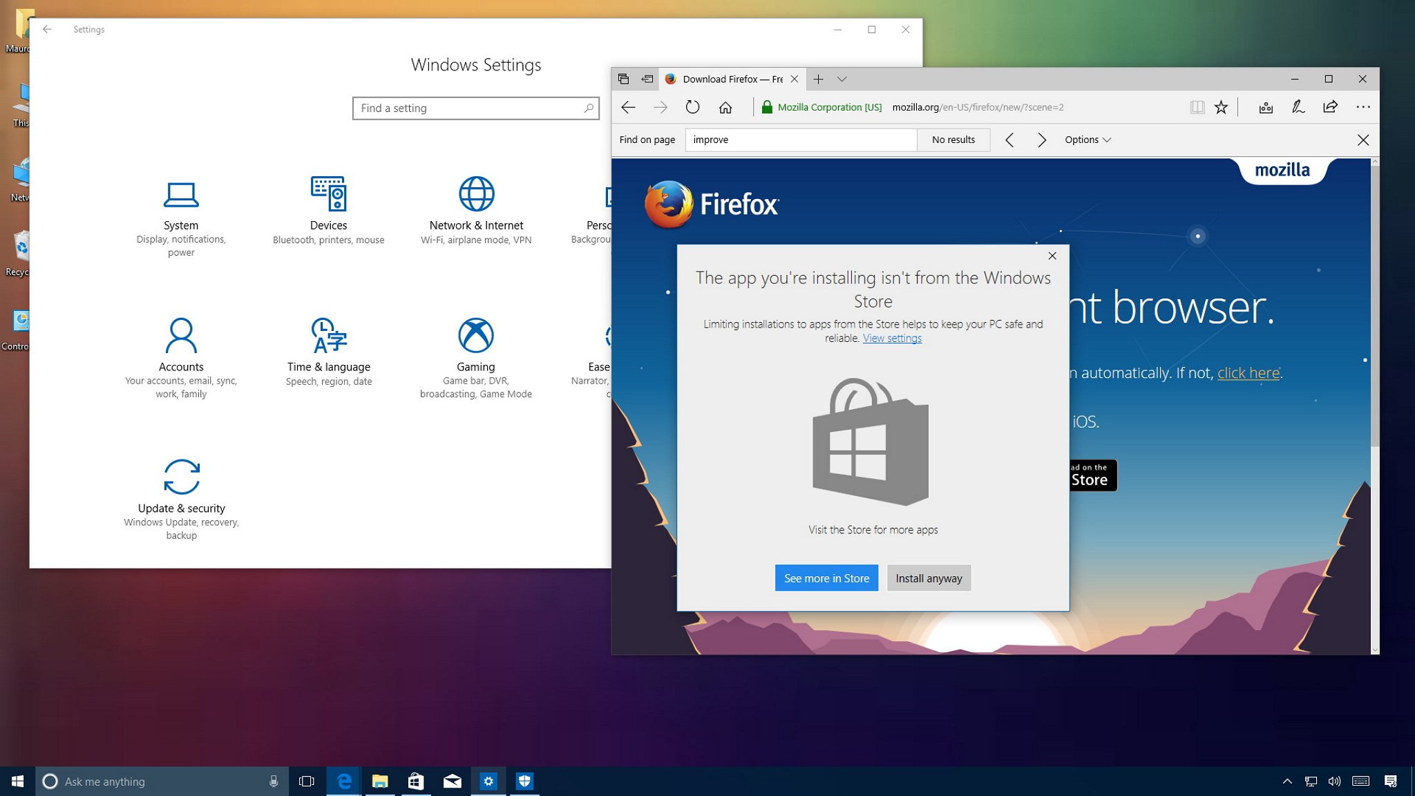Open System settings category
Image resolution: width=1415 pixels, height=796 pixels.
coord(181,219)
